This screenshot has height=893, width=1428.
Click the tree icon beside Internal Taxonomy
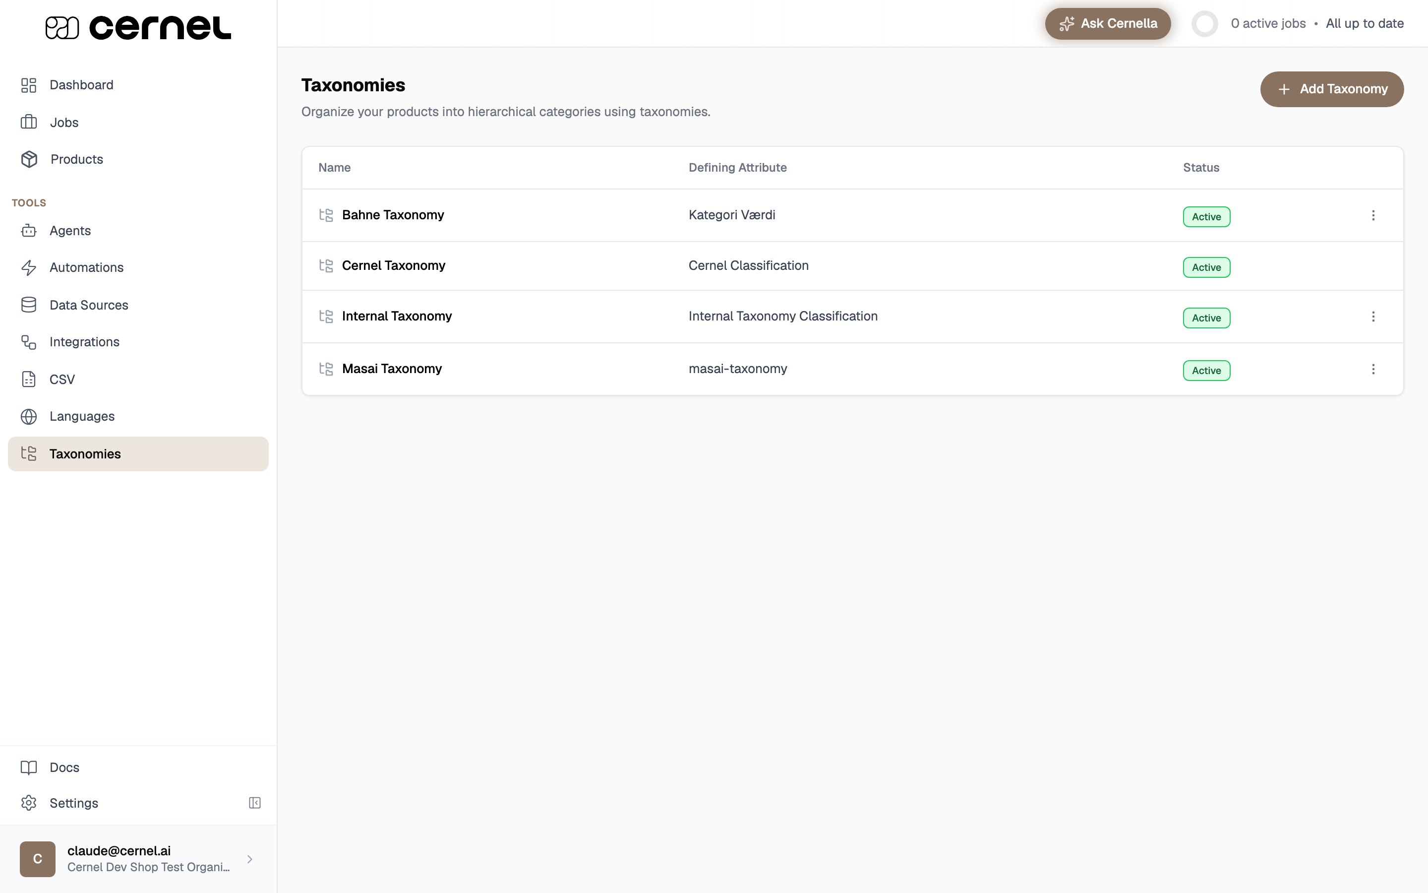point(326,317)
